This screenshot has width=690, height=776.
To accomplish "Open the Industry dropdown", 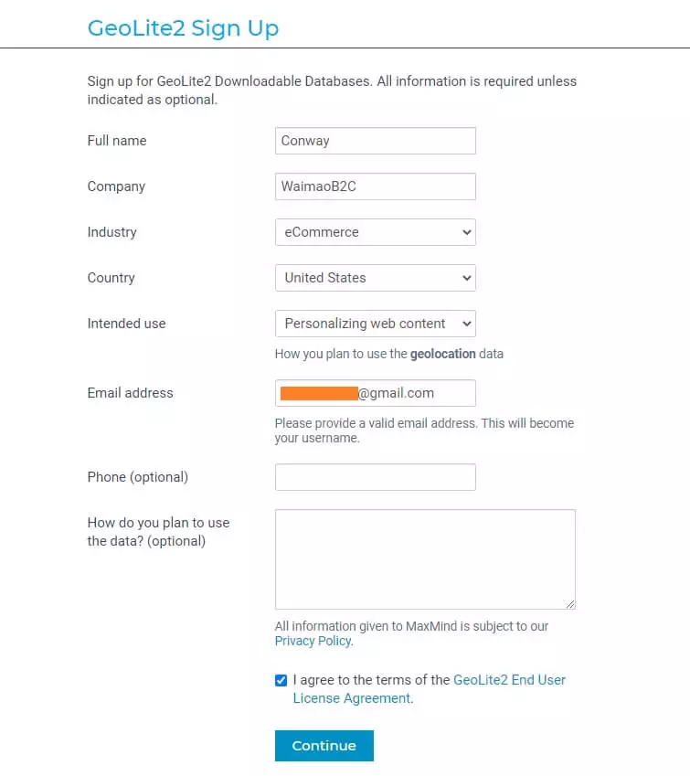I will tap(375, 232).
